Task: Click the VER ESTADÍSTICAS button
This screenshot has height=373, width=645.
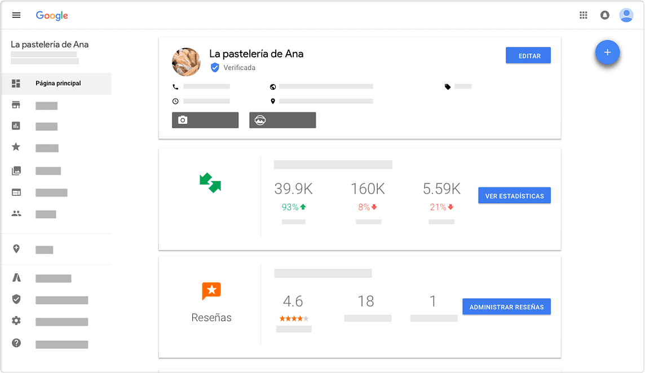Action: [514, 196]
